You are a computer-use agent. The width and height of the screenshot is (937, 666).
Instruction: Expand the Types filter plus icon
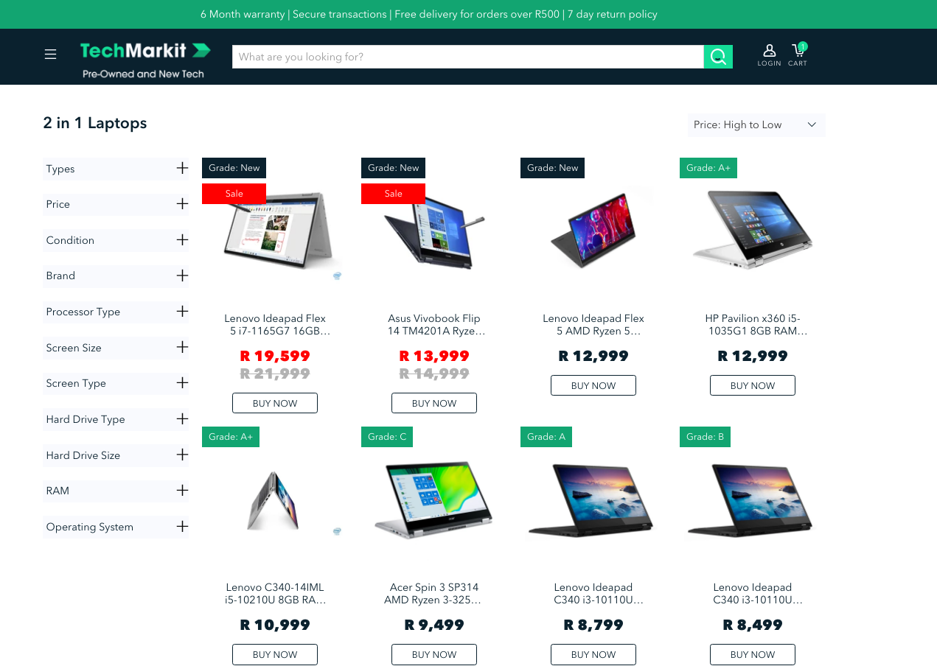tap(182, 168)
